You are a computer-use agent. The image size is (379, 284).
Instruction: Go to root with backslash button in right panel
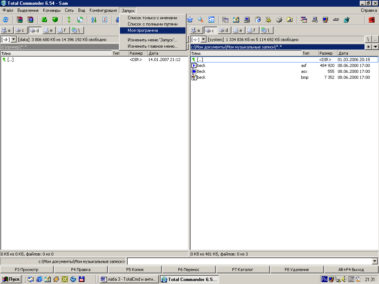click(368, 39)
